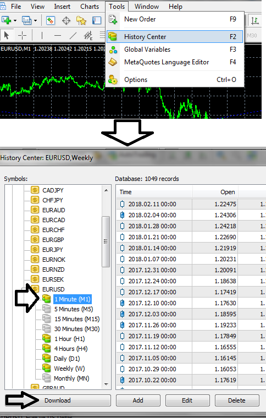Click the M30 timeframe button

[x=252, y=35]
